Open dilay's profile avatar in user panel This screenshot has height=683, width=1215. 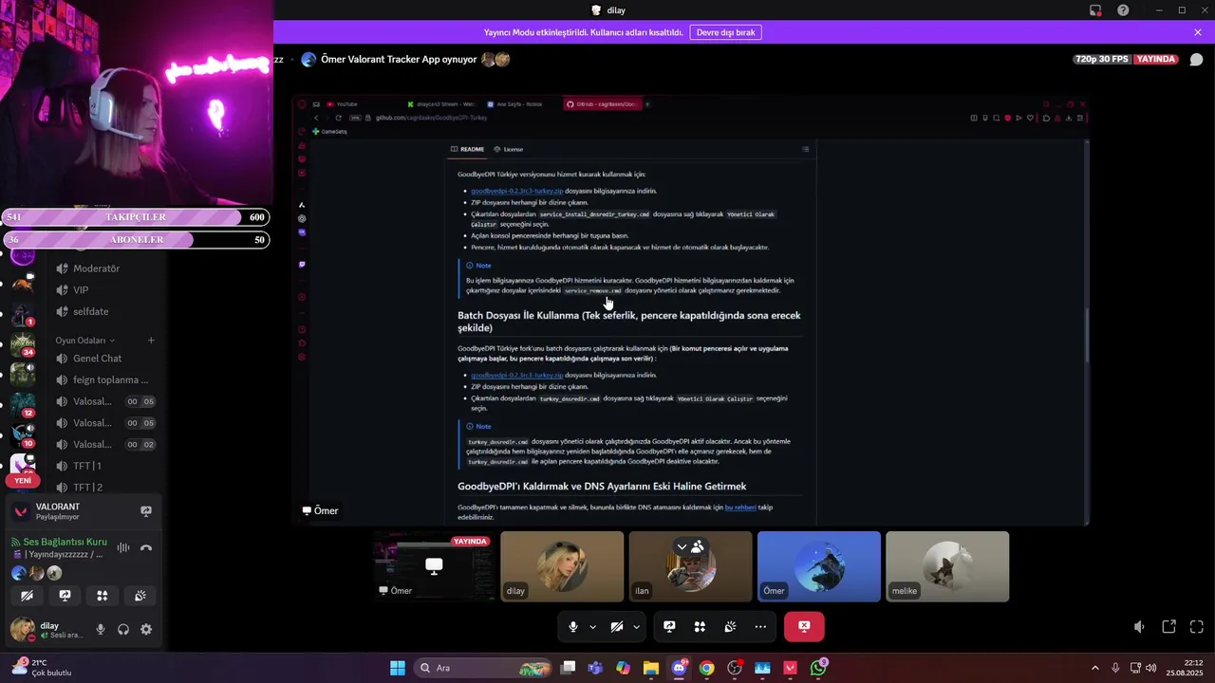point(23,629)
